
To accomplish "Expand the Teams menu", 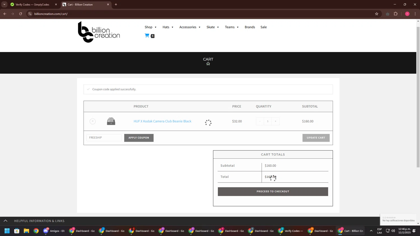I will [232, 27].
